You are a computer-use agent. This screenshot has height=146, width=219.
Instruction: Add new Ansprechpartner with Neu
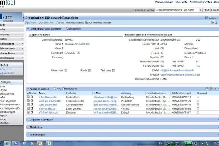click(57, 89)
